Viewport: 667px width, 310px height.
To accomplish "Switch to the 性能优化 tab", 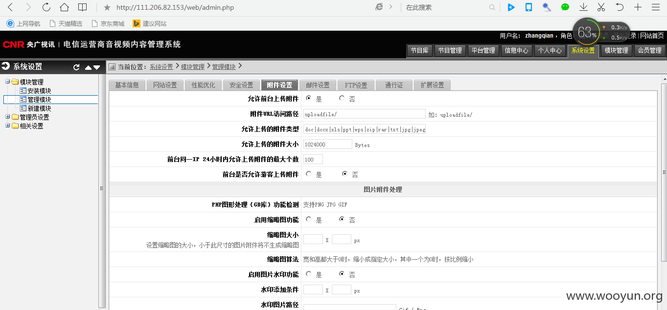I will (x=203, y=85).
